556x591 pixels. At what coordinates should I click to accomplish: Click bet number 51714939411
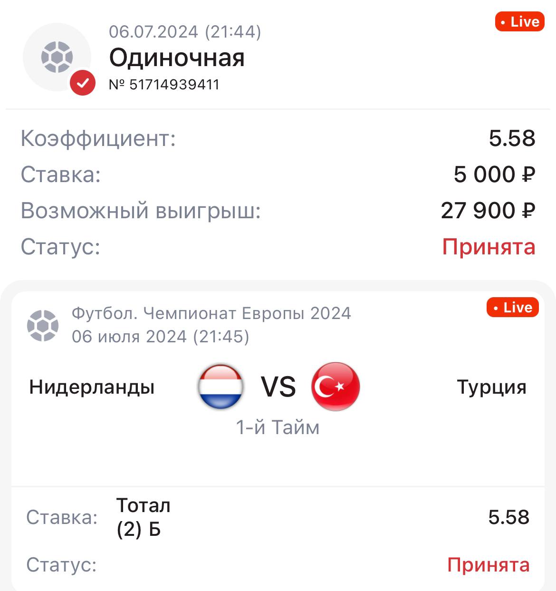(164, 85)
